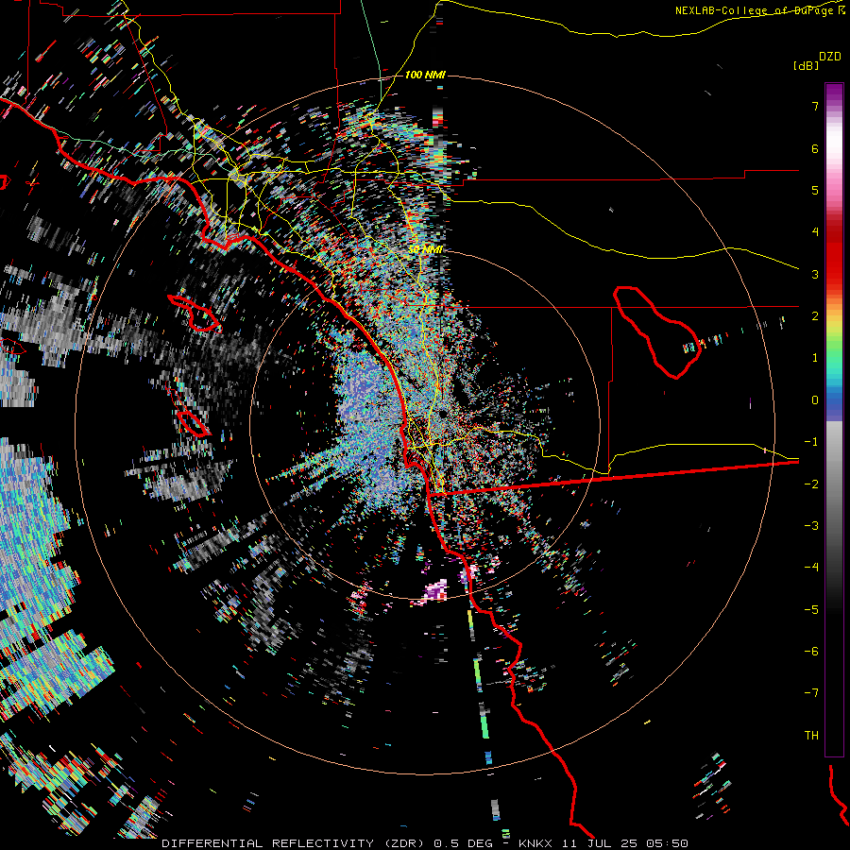This screenshot has width=850, height=850.
Task: Click the Salton Sea outline on the map
Action: 657,331
